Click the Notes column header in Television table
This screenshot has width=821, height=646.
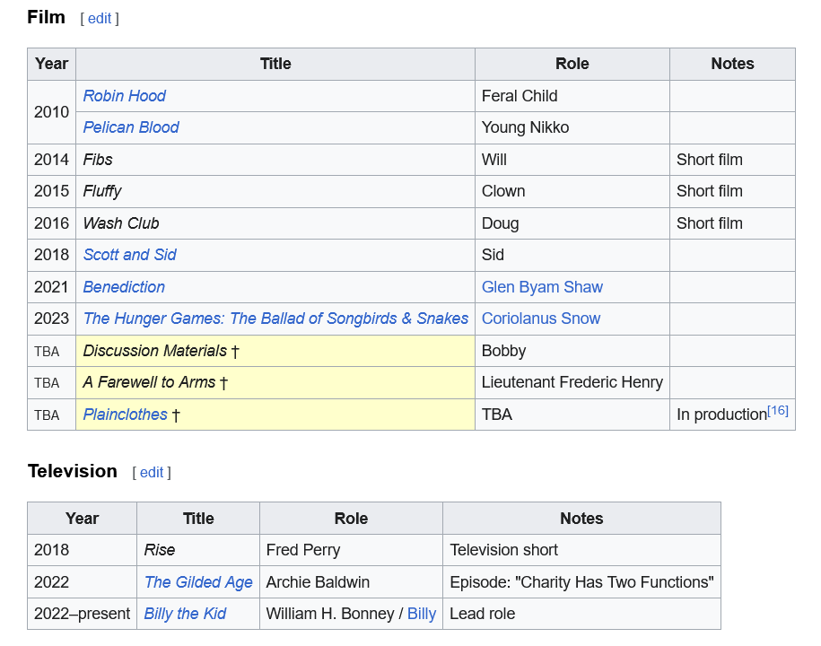[581, 519]
